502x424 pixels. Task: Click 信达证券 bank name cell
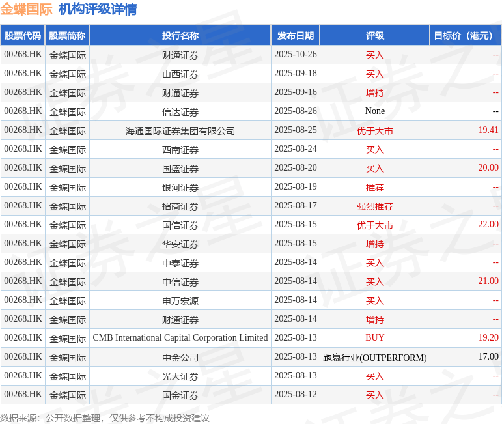point(180,112)
